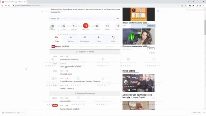
Task: Select day 09 Domenica
Action: coord(53,27)
